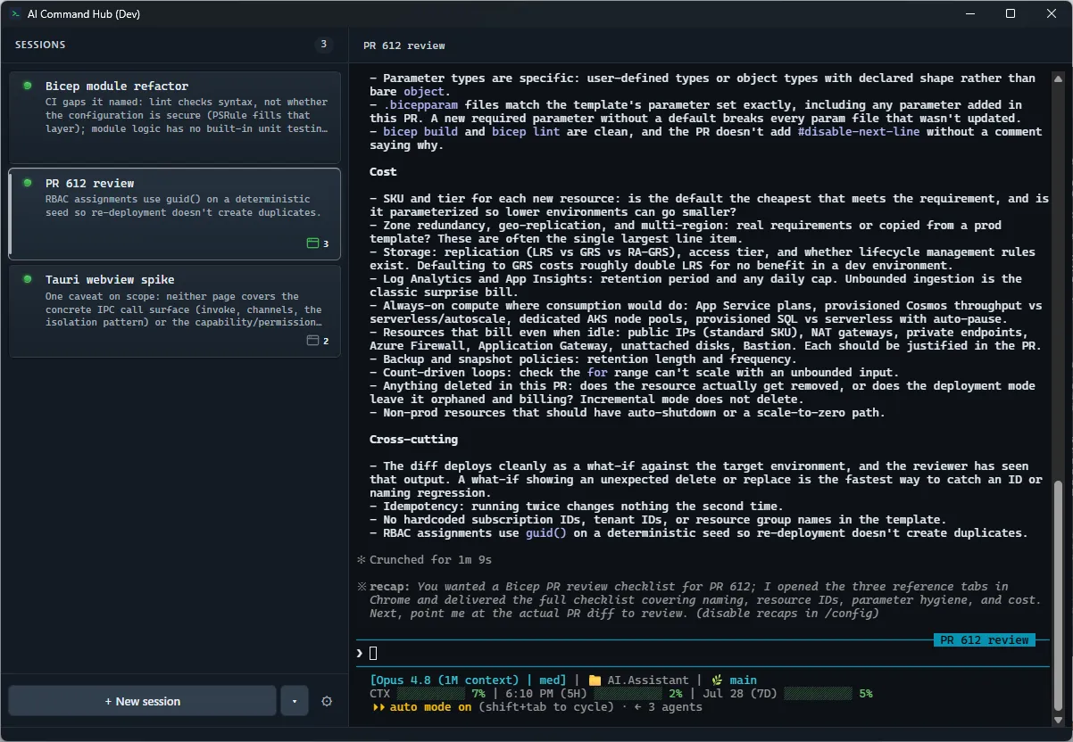Click the #disable-next-line code text
1073x742 pixels.
pyautogui.click(x=861, y=132)
